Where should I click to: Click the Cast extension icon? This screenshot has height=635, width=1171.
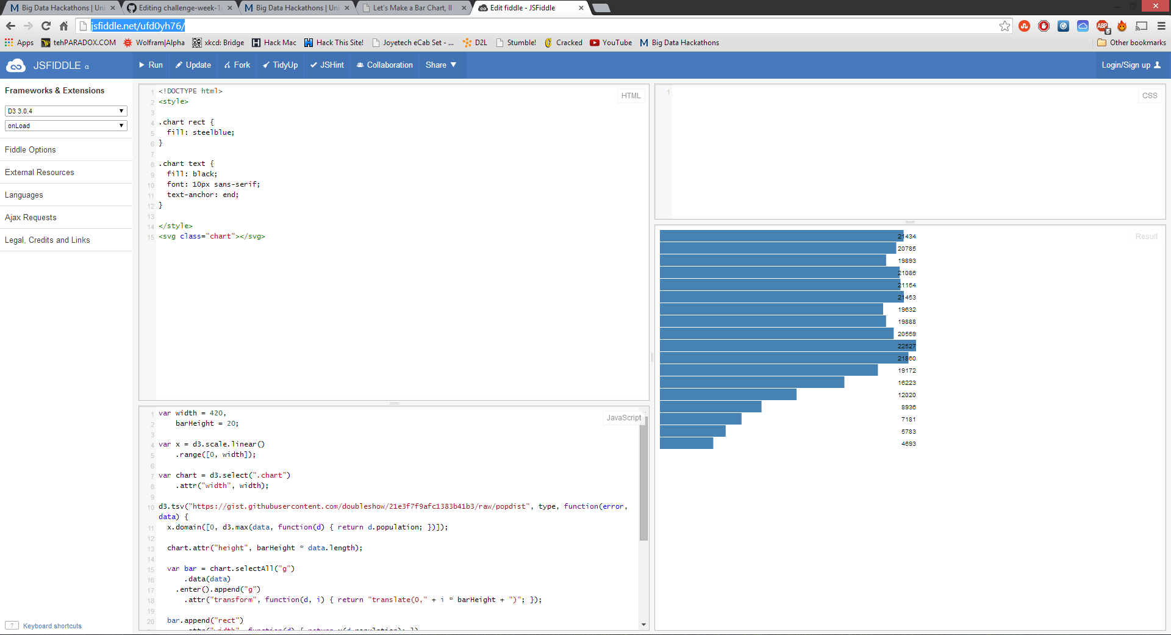click(x=1142, y=26)
